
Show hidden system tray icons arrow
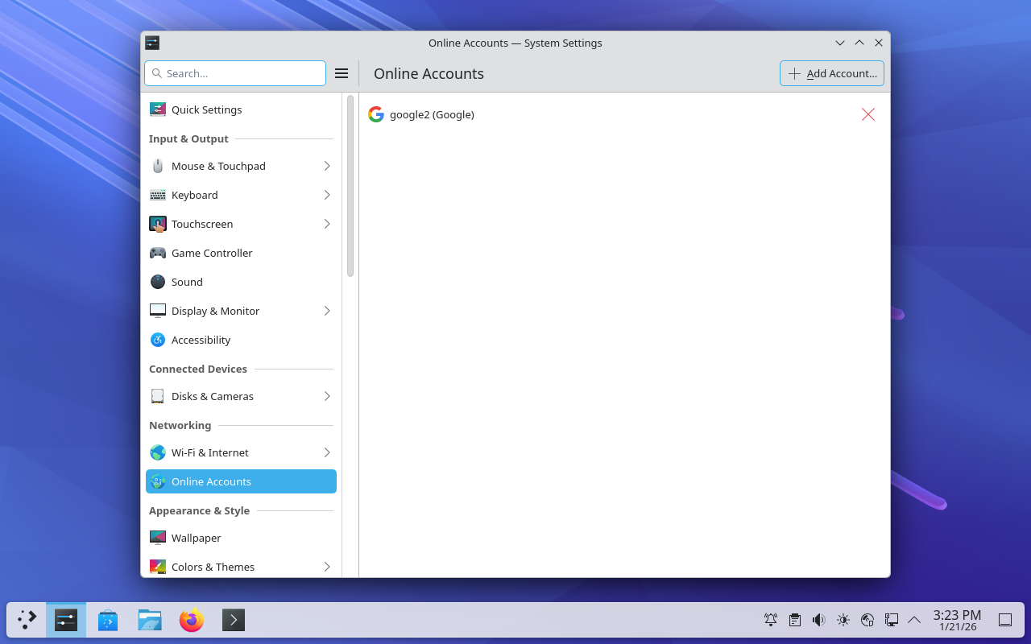(914, 620)
